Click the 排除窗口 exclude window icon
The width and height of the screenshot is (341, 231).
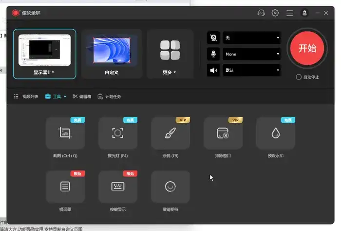click(x=223, y=133)
